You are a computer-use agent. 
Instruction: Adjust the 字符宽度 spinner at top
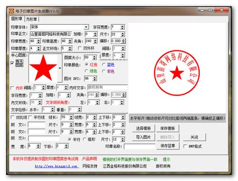(x=122, y=27)
